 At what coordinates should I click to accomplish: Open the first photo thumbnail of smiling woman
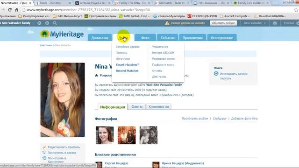[105, 135]
